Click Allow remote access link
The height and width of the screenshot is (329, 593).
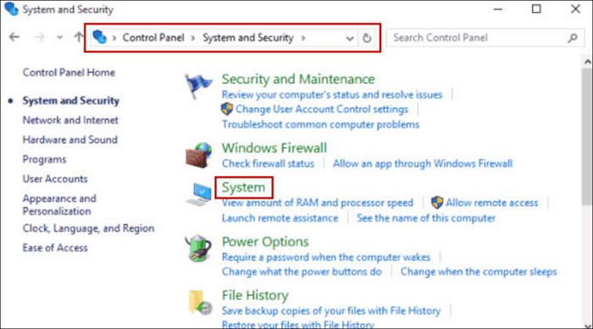tap(491, 203)
